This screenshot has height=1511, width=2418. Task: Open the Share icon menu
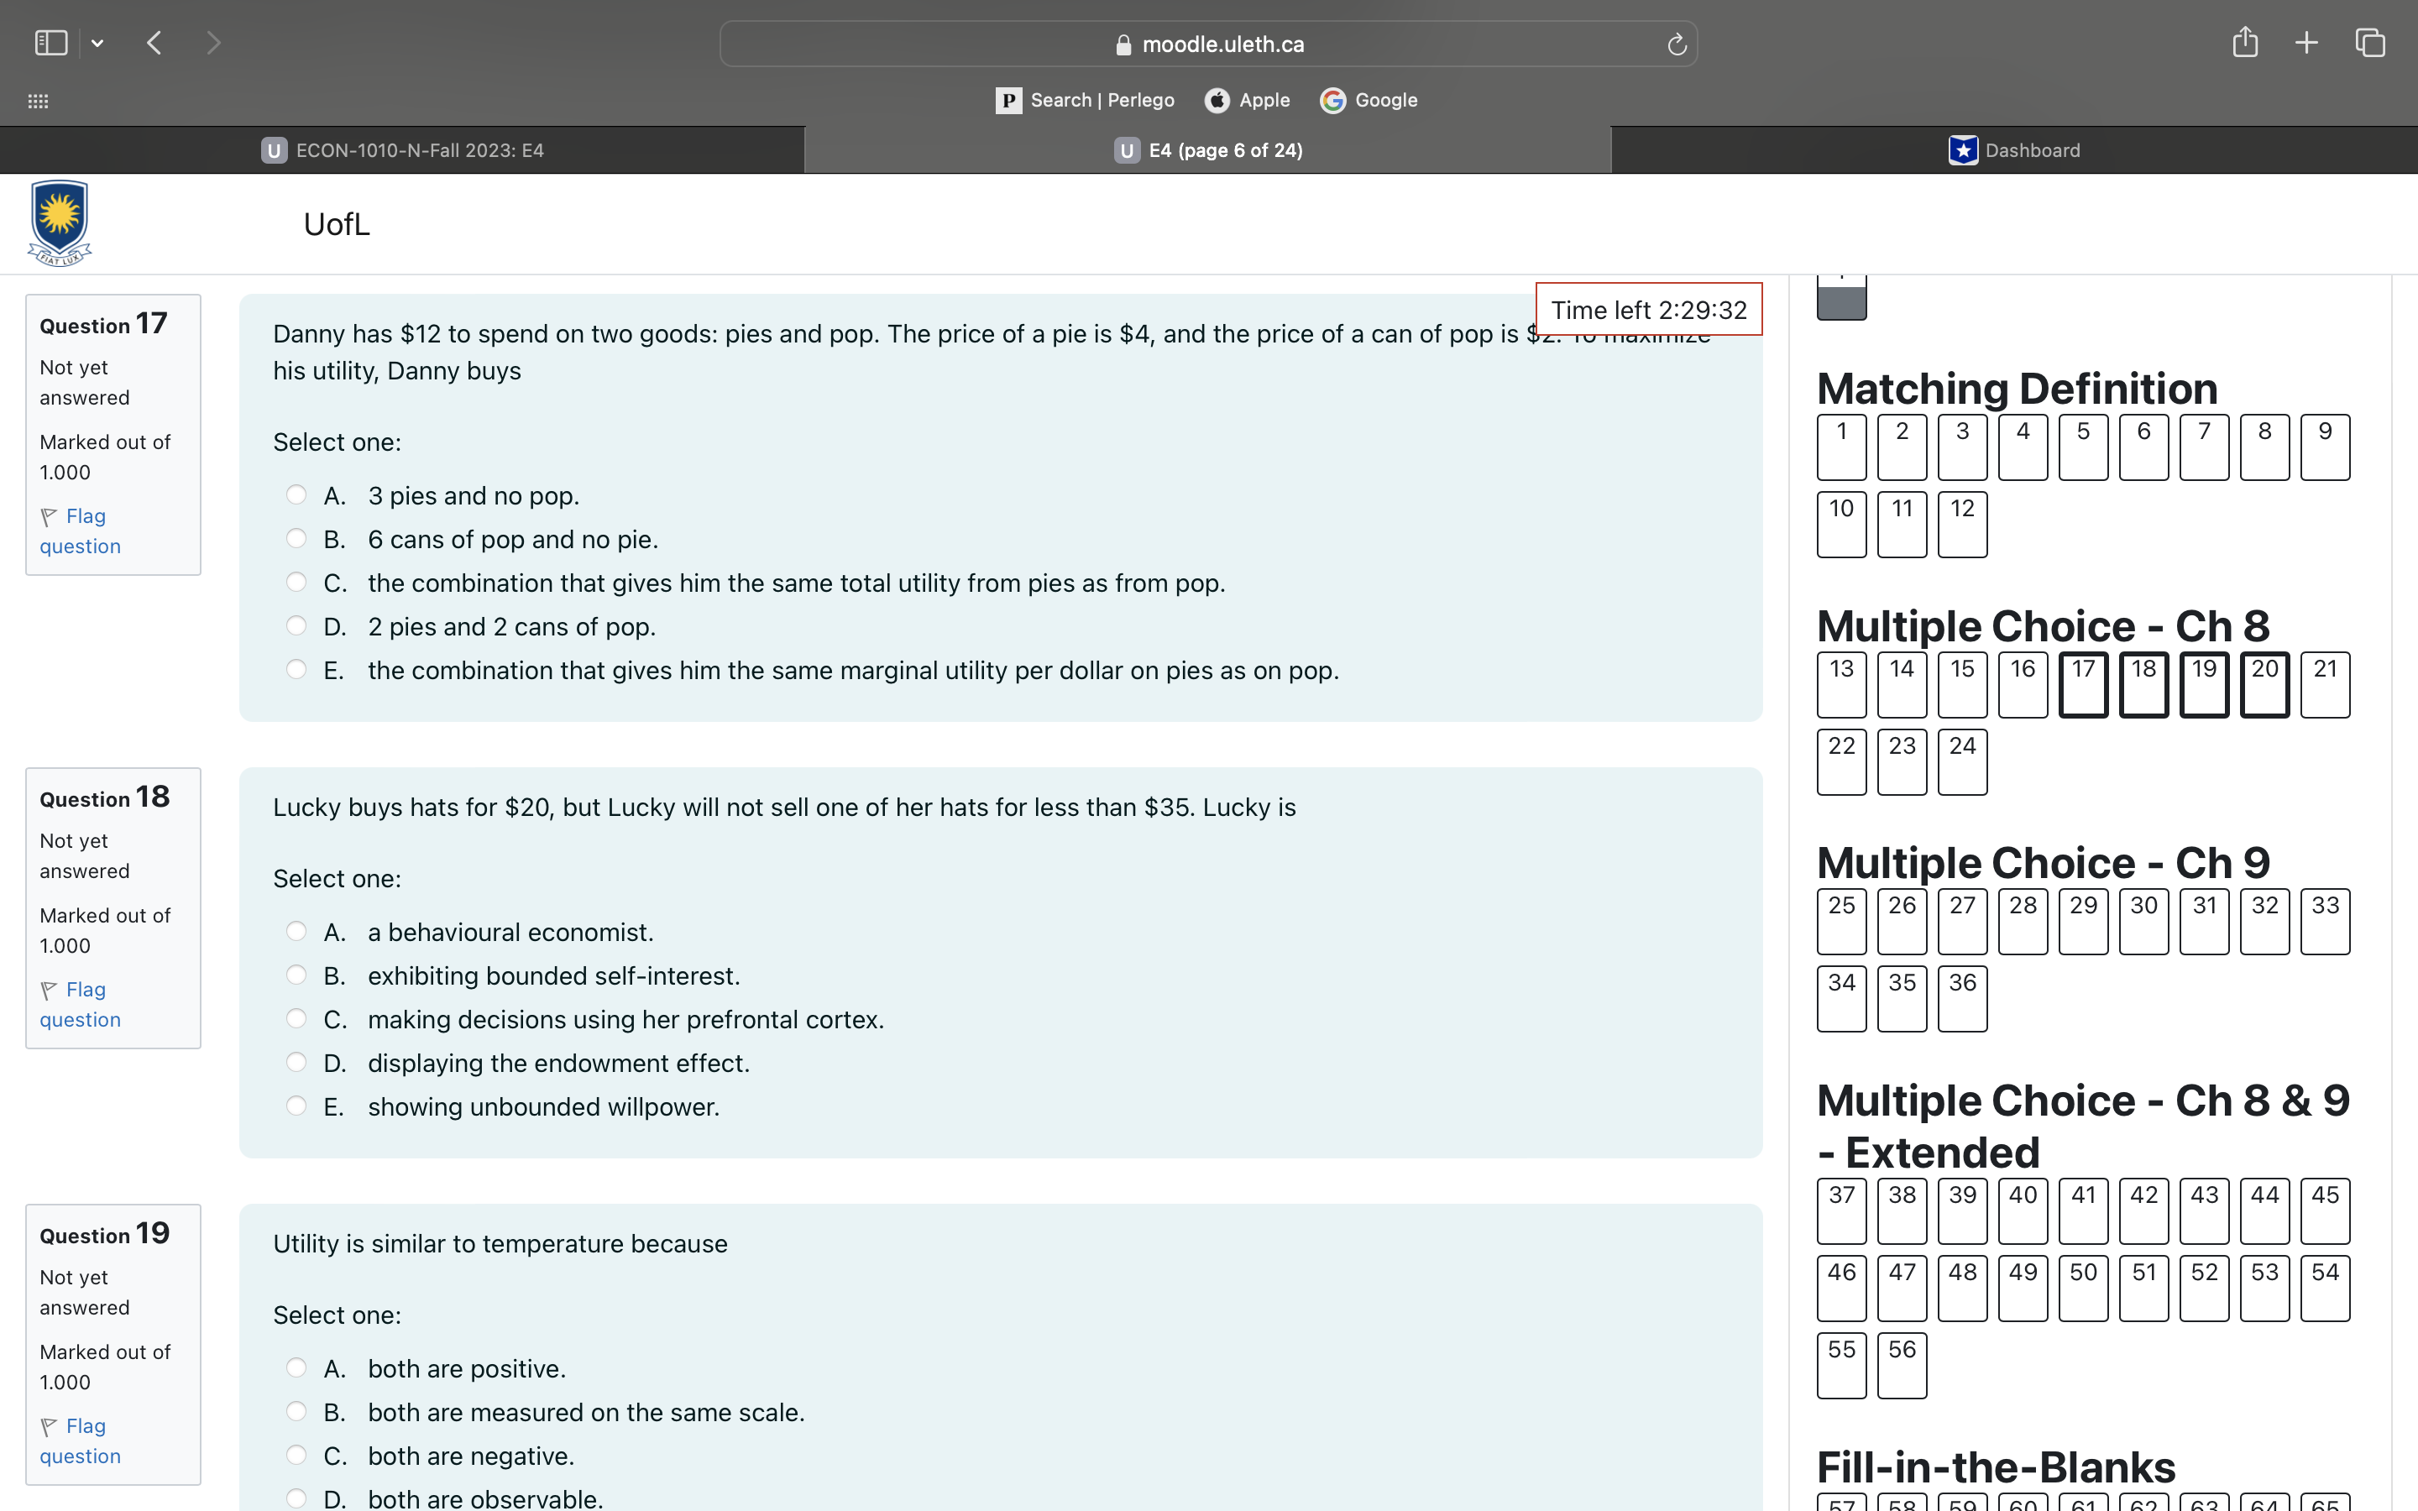click(2244, 43)
